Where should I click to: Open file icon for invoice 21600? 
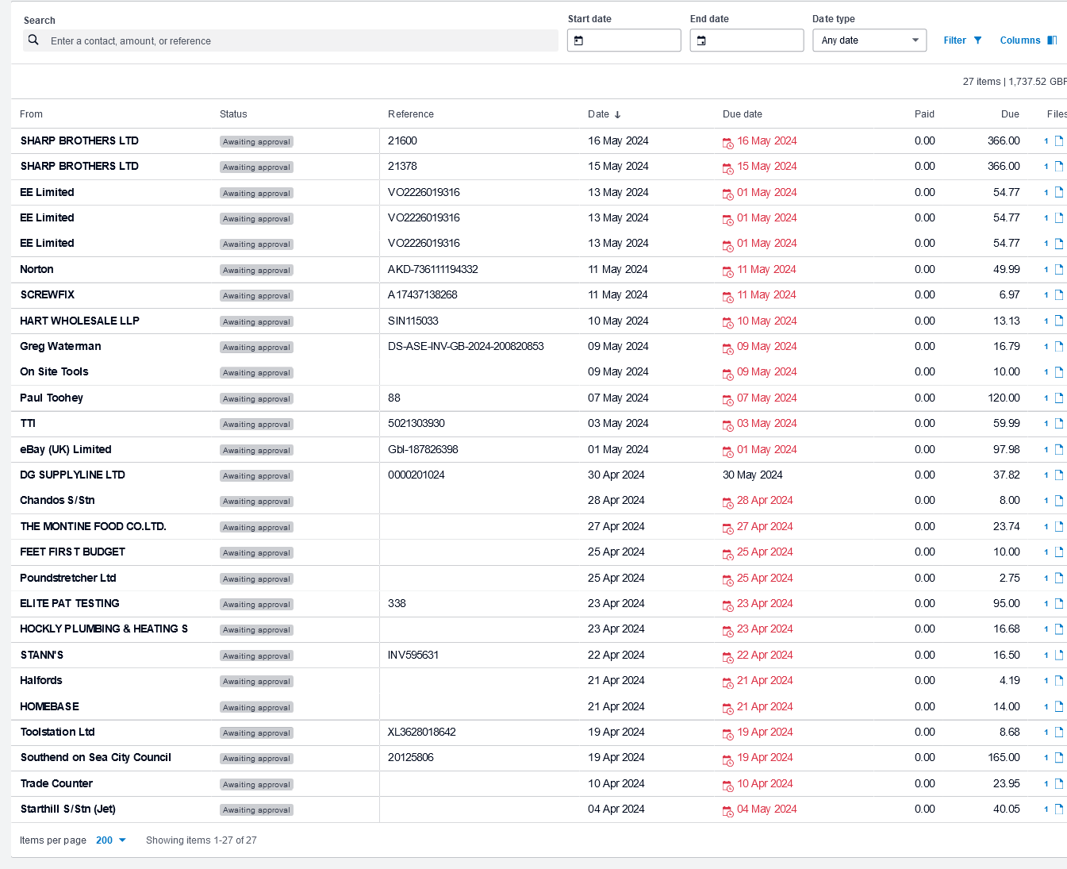1058,141
